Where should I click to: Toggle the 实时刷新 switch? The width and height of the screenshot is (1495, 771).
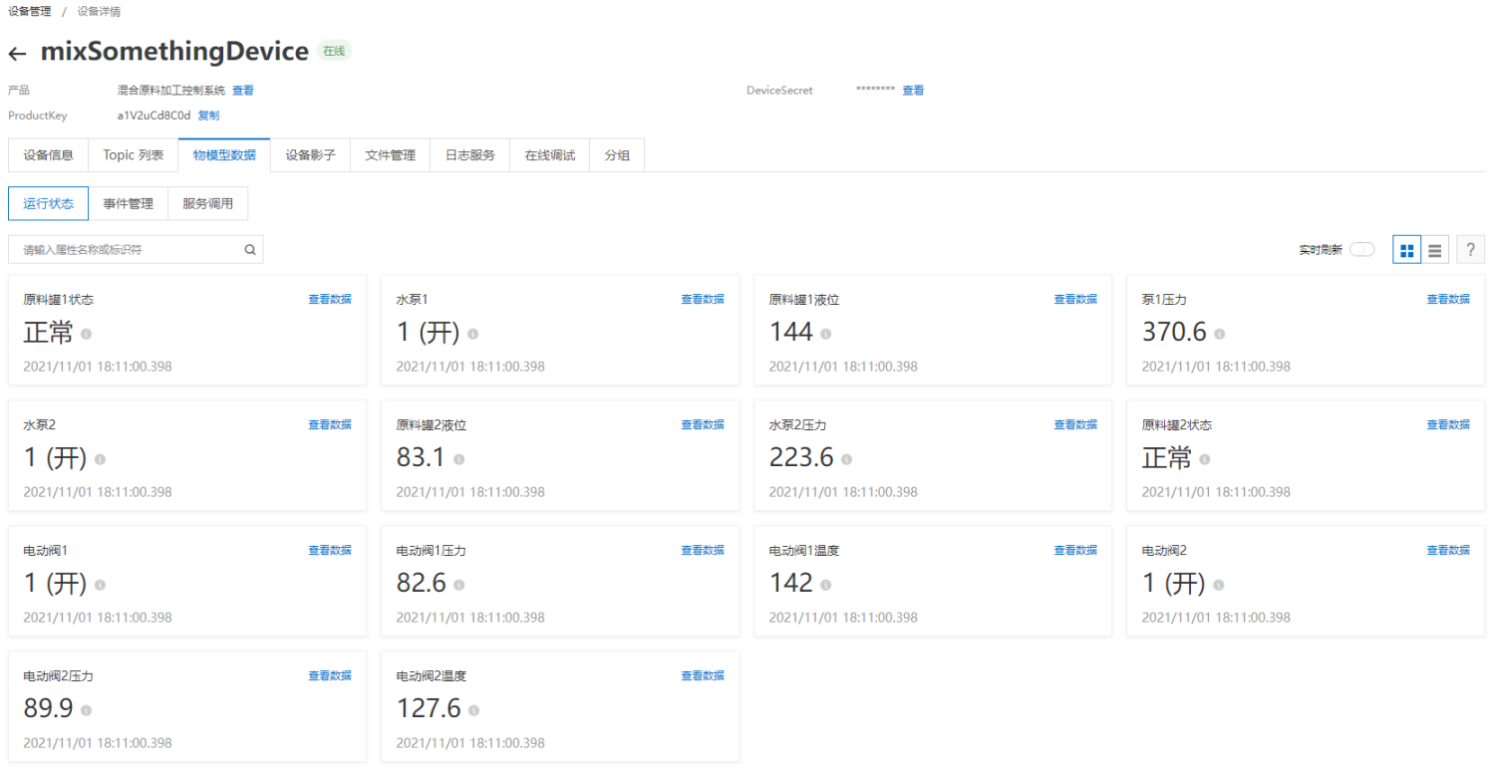coord(1361,250)
